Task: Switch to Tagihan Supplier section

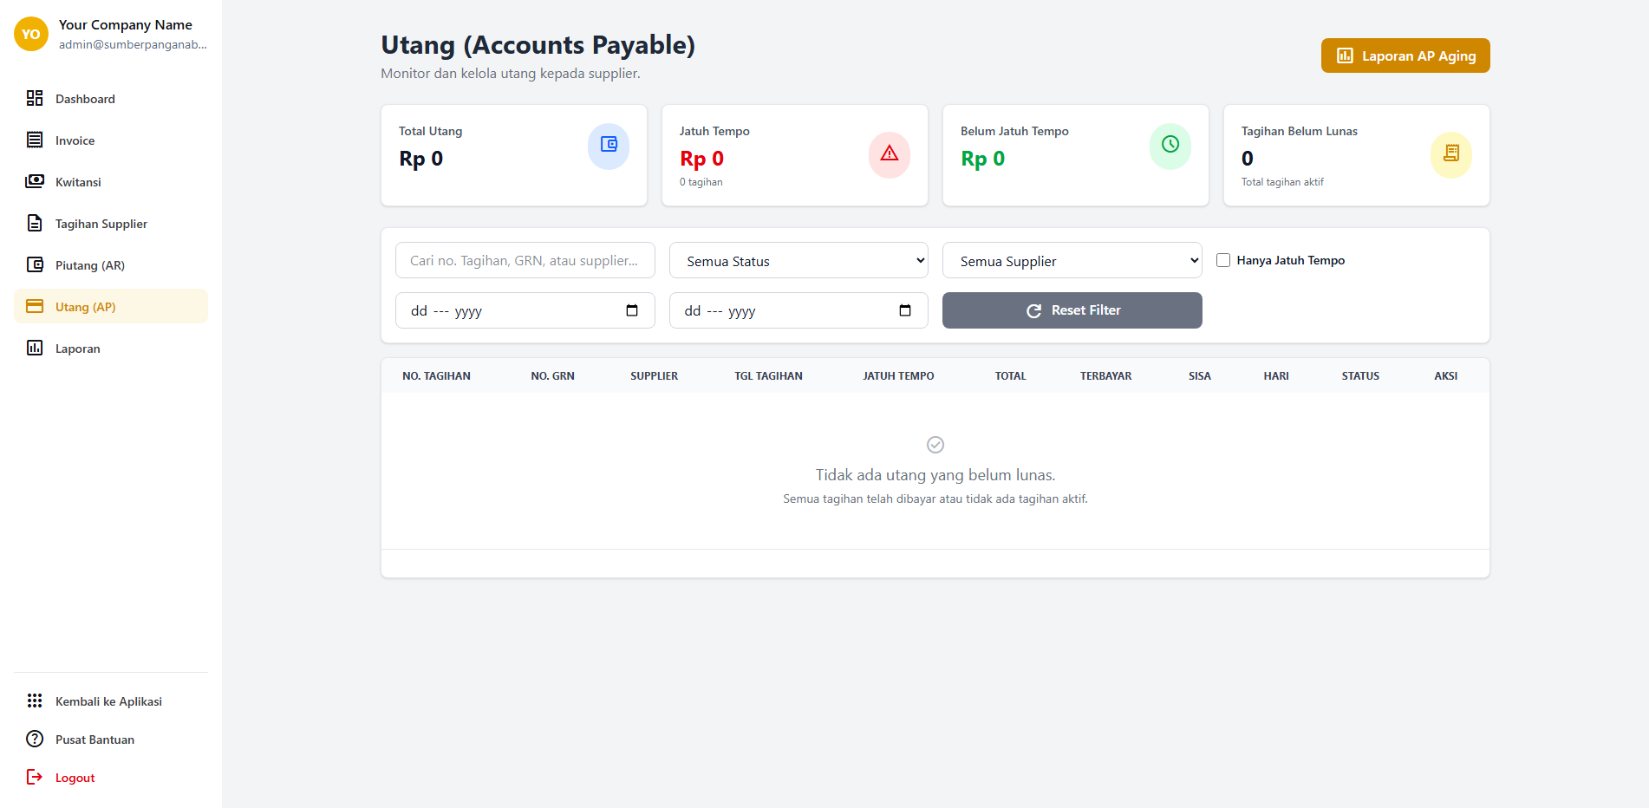Action: (101, 223)
